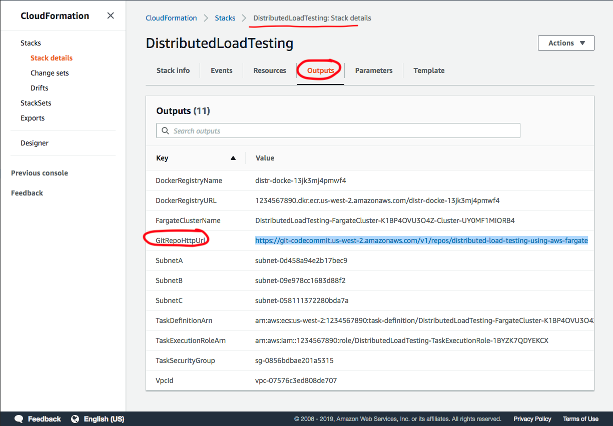The width and height of the screenshot is (613, 426).
Task: Click the SubnetC key cell
Action: 169,300
